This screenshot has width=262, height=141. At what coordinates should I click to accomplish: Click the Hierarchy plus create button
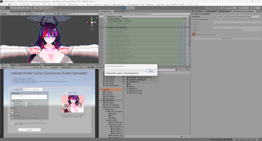[101, 14]
